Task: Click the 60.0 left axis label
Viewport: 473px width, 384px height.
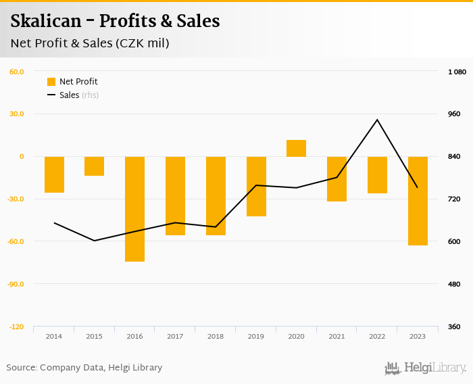Action: pyautogui.click(x=17, y=72)
